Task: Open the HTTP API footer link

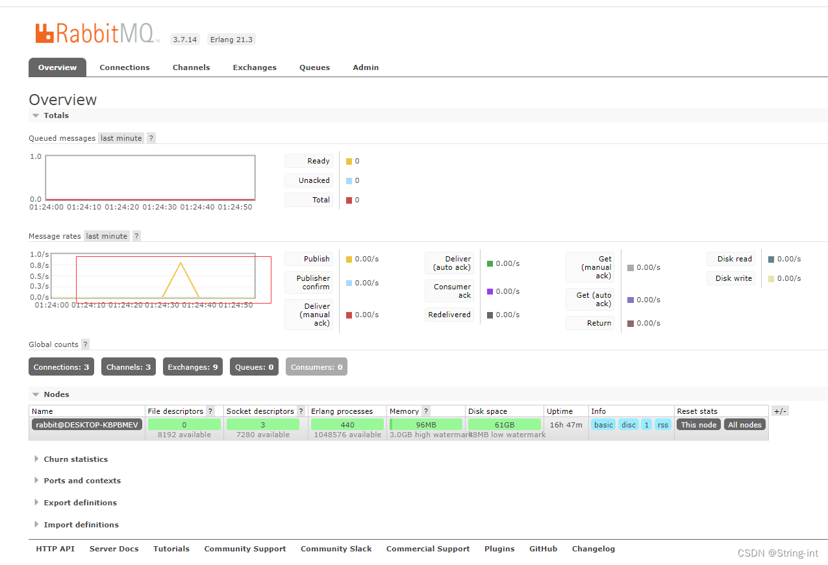Action: 55,549
